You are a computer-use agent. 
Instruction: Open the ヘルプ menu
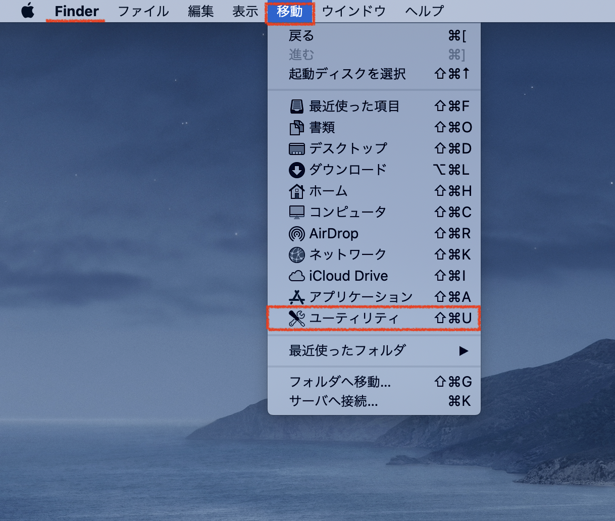click(x=425, y=11)
